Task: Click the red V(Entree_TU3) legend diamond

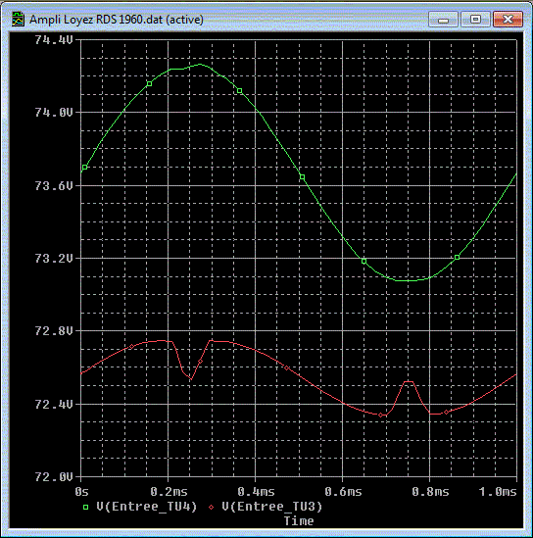Action: pyautogui.click(x=212, y=507)
